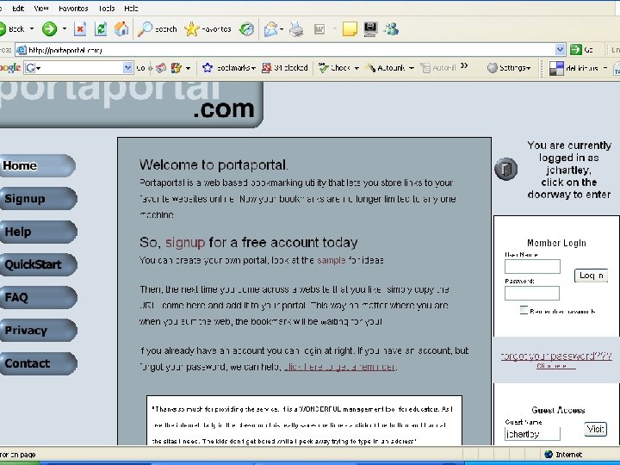Image resolution: width=620 pixels, height=465 pixels.
Task: Open the Forward button history dropdown
Action: click(x=64, y=29)
